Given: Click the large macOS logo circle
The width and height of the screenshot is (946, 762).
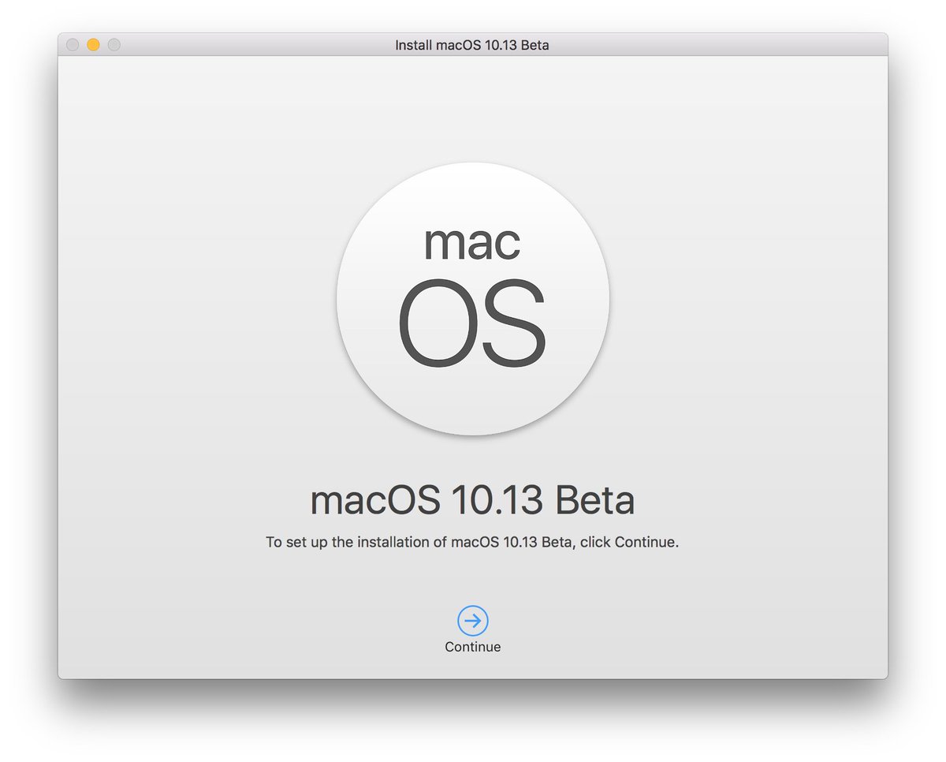Looking at the screenshot, I should pyautogui.click(x=472, y=299).
